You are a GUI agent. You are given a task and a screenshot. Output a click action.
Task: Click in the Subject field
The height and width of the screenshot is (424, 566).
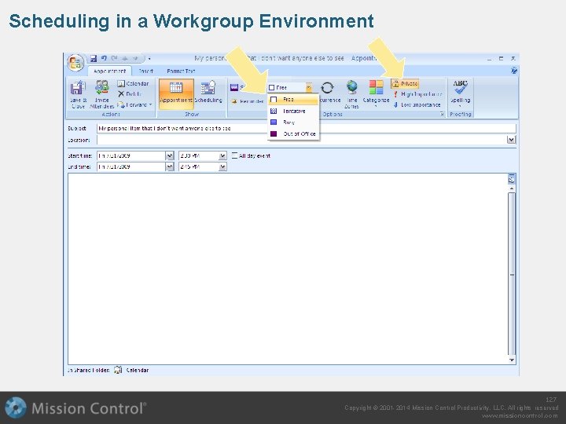pyautogui.click(x=306, y=128)
